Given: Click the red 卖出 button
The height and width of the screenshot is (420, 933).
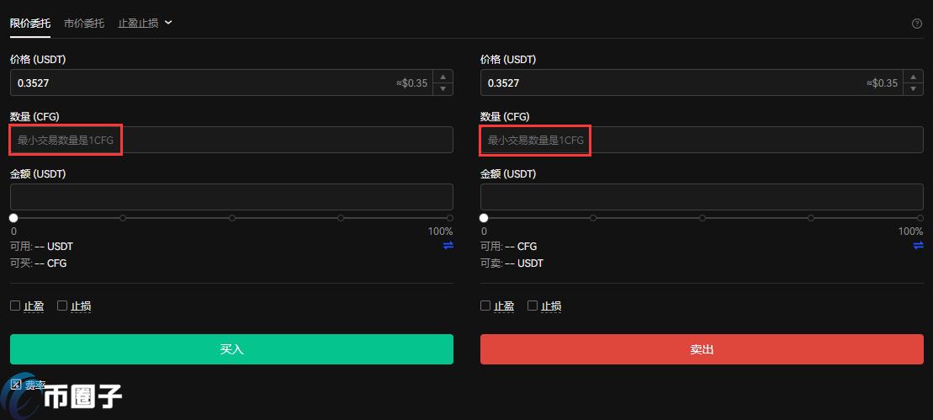Looking at the screenshot, I should pos(702,349).
